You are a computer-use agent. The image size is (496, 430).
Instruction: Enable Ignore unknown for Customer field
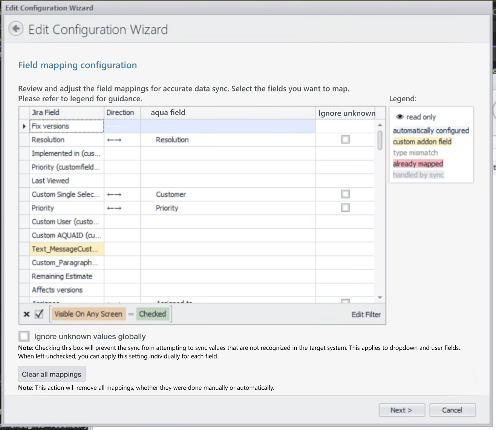345,194
